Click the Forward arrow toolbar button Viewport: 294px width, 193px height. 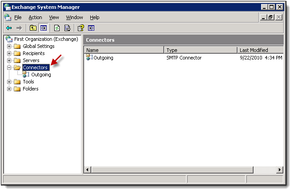point(19,28)
